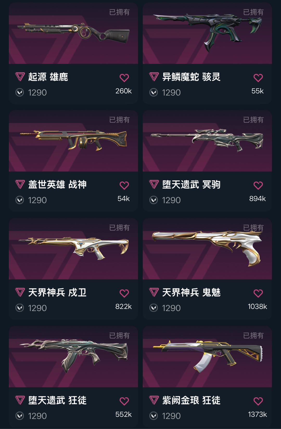Viewport: 281px width, 429px height.
Task: Toggle the heart on 盖世英雄 战神
Action: (x=124, y=185)
